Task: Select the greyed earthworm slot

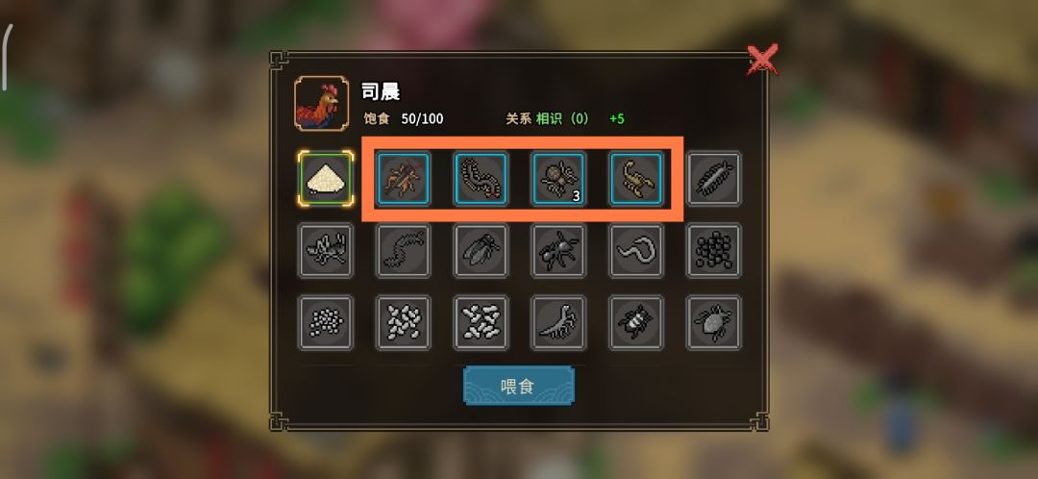Action: (636, 250)
